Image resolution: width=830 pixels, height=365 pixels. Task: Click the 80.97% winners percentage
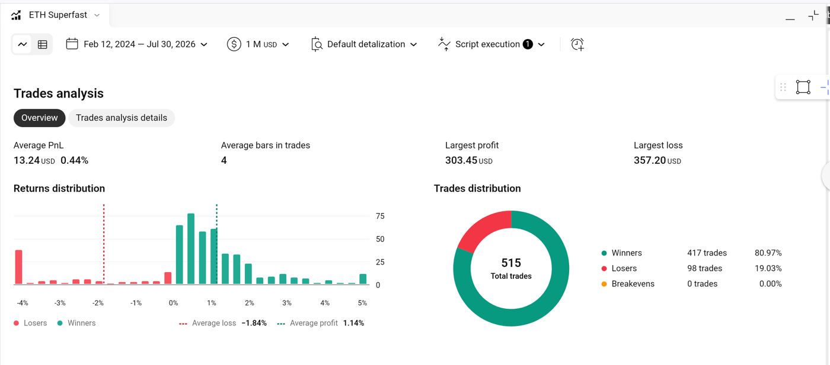(768, 253)
